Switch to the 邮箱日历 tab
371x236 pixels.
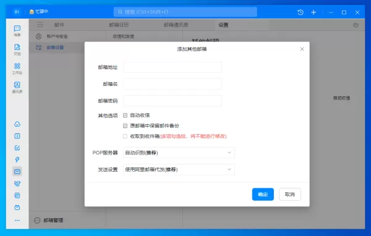119,25
